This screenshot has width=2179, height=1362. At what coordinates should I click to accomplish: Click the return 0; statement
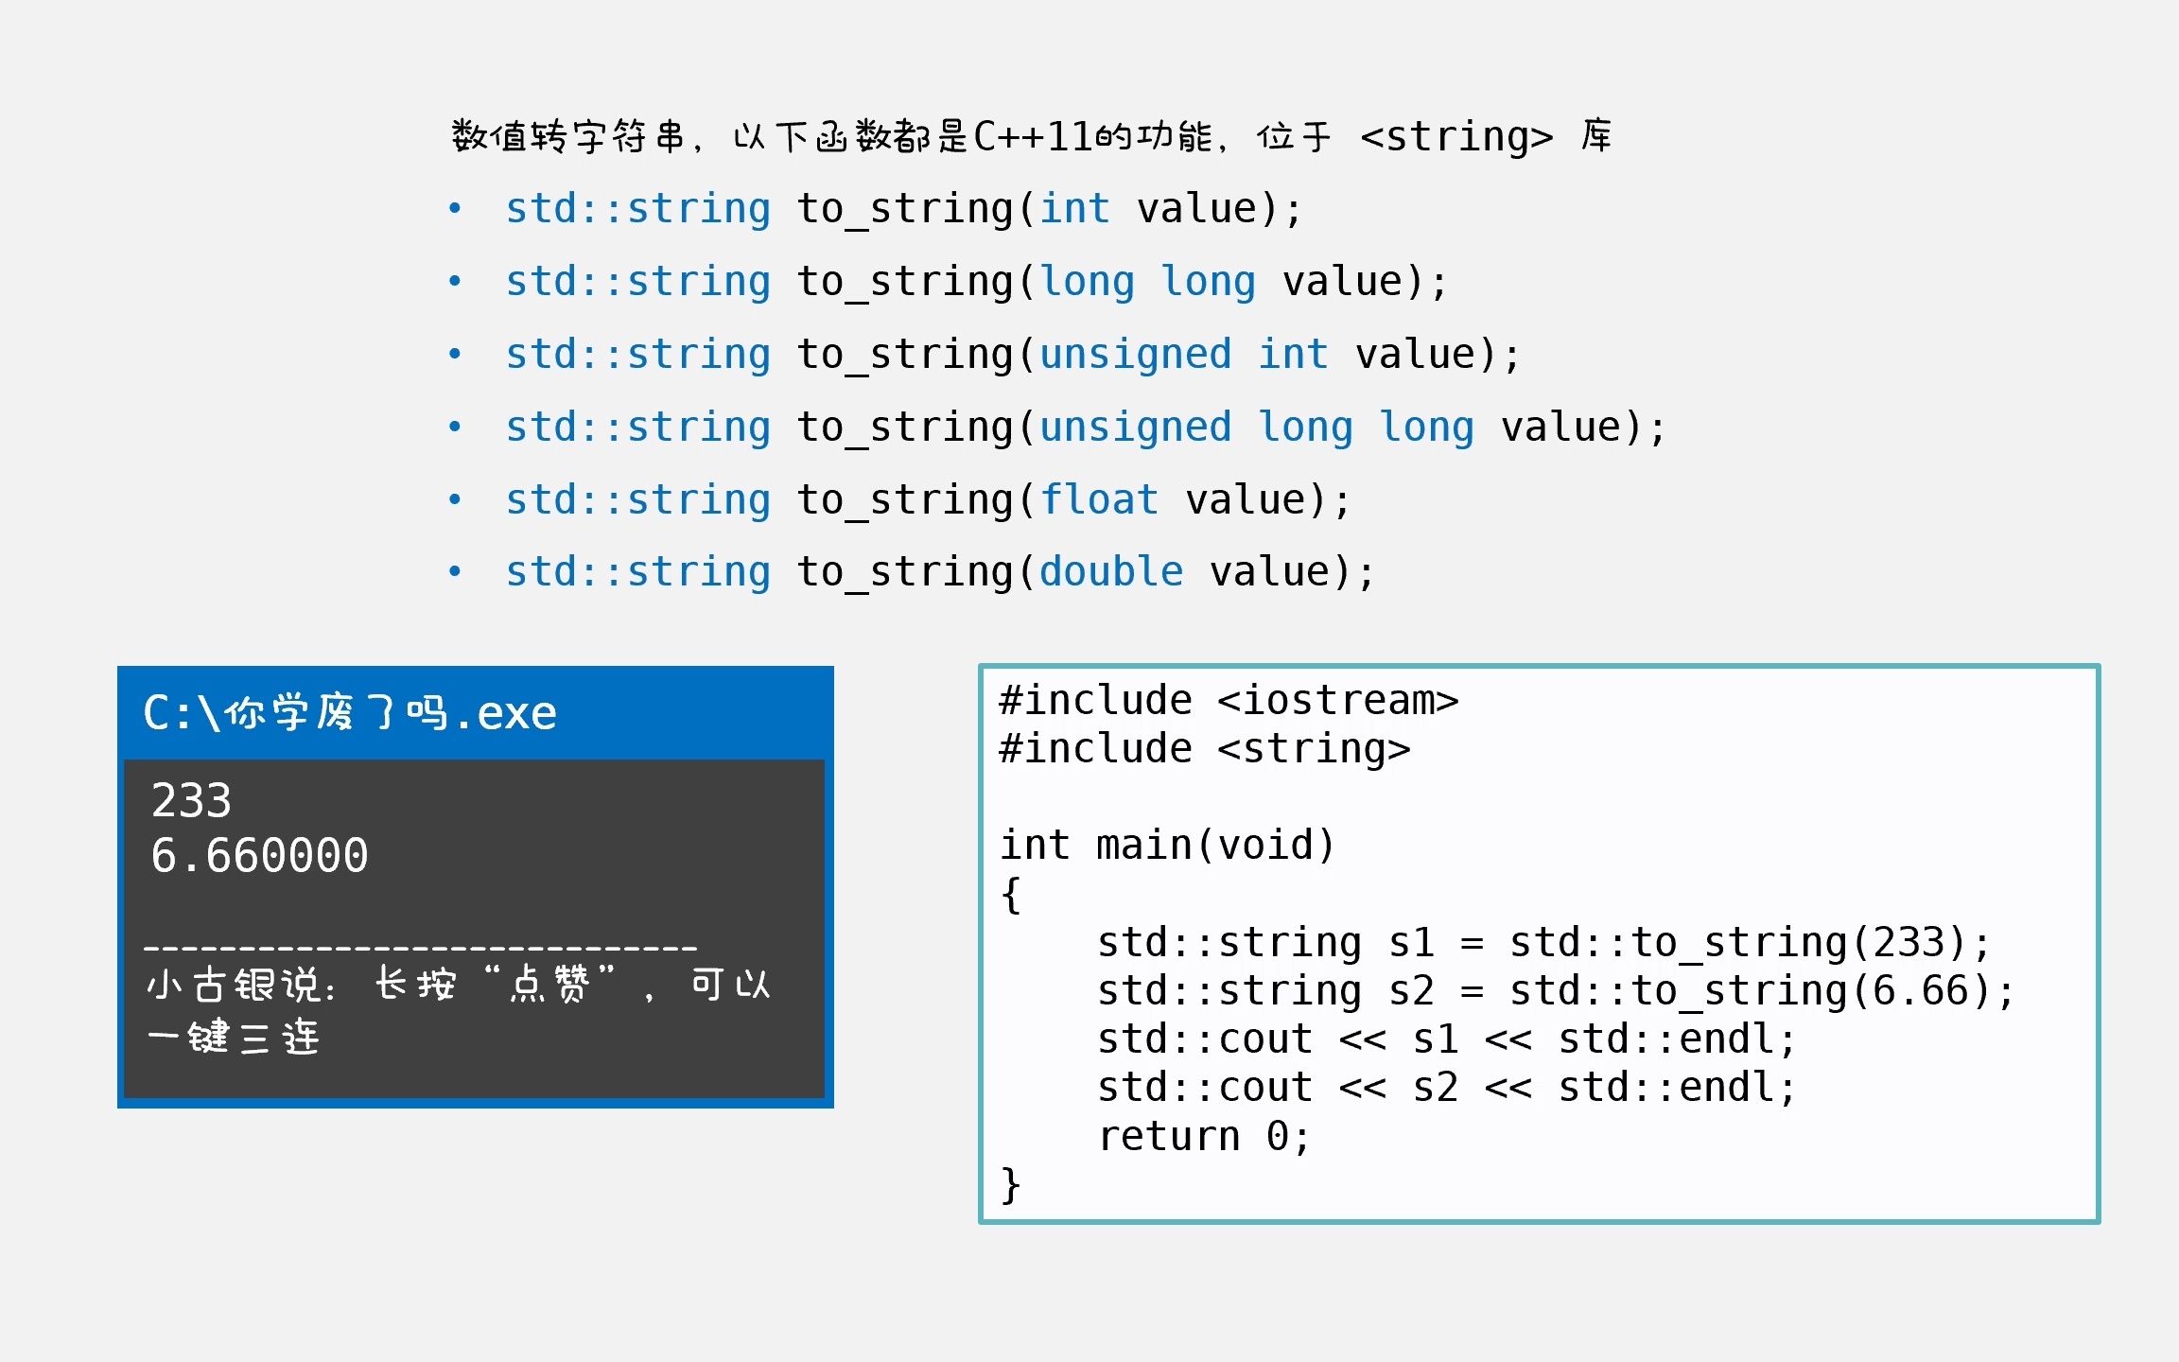pyautogui.click(x=1204, y=1136)
